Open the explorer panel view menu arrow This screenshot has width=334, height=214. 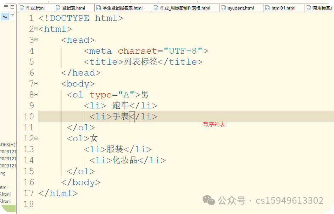point(12,15)
